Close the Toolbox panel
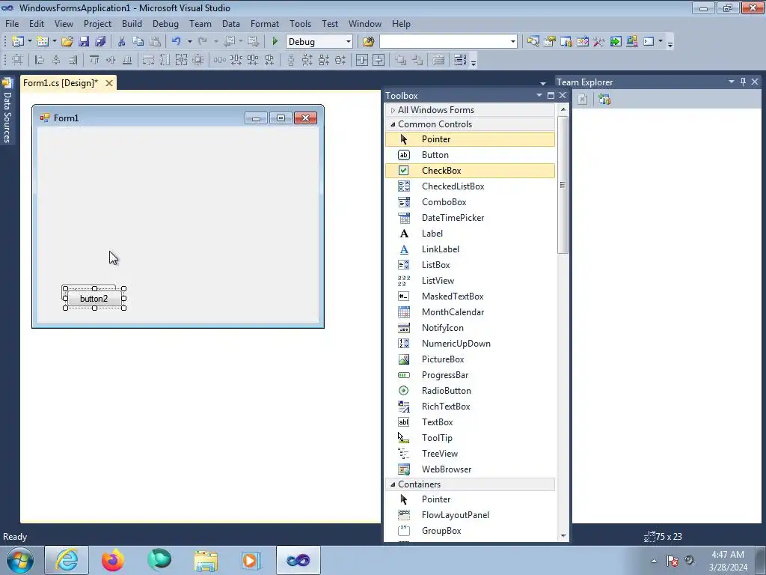766x575 pixels. point(563,95)
